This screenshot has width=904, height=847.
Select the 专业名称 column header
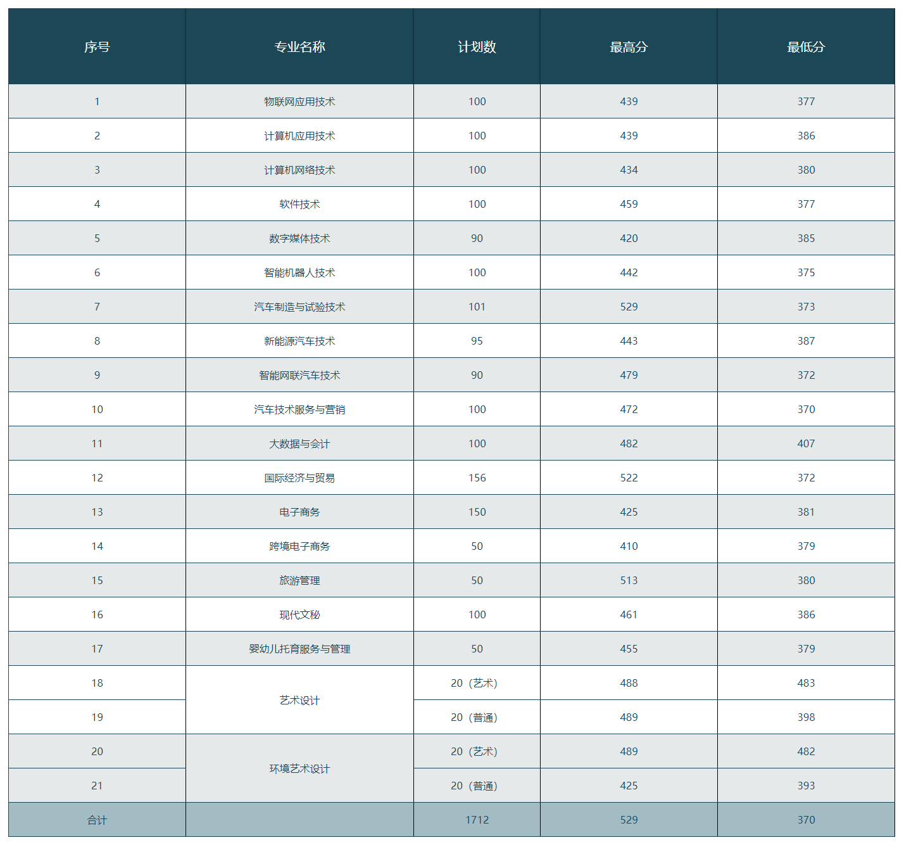299,46
